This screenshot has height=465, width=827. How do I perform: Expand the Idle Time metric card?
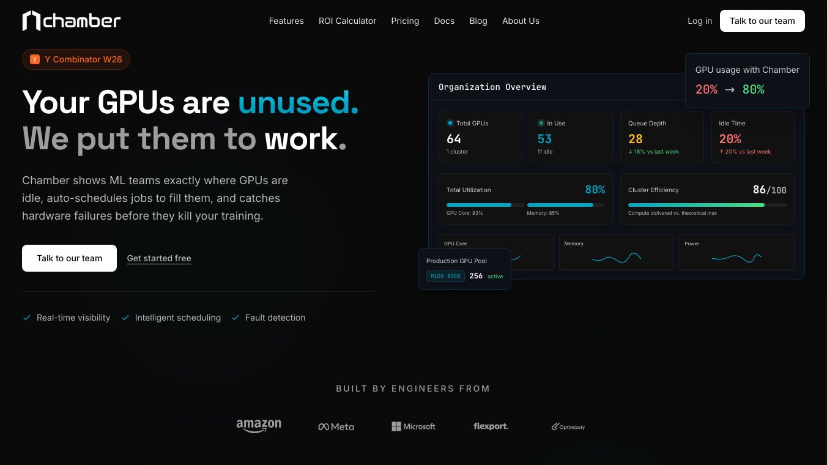pyautogui.click(x=752, y=136)
